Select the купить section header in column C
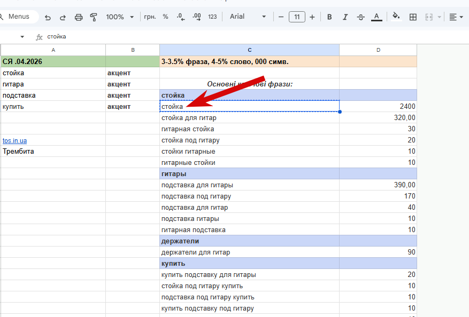469x317 pixels. point(249,264)
